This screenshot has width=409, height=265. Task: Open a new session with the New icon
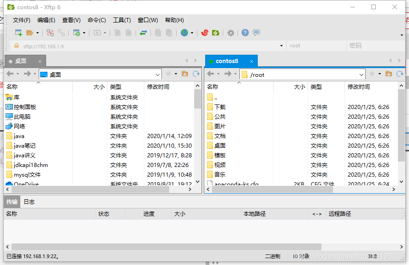[x=18, y=33]
